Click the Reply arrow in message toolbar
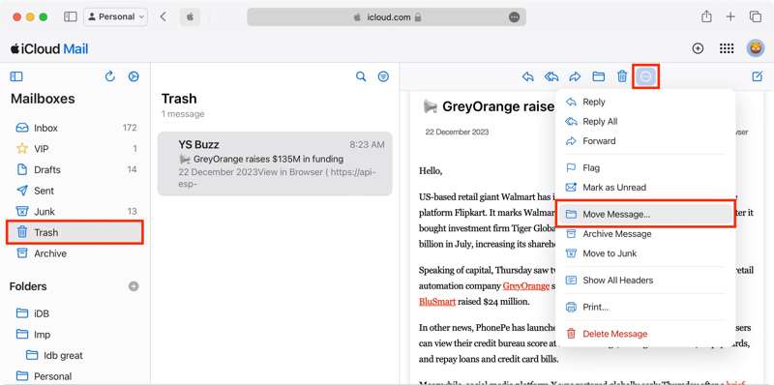The width and height of the screenshot is (774, 385). 527,76
